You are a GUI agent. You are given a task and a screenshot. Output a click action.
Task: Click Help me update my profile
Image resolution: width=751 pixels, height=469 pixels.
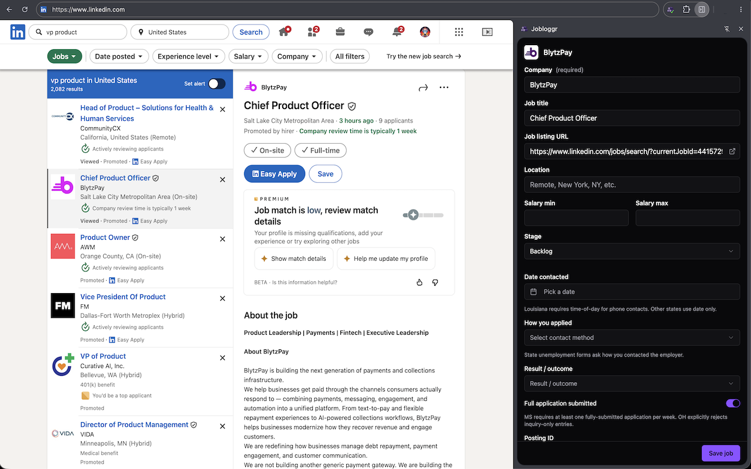click(386, 259)
